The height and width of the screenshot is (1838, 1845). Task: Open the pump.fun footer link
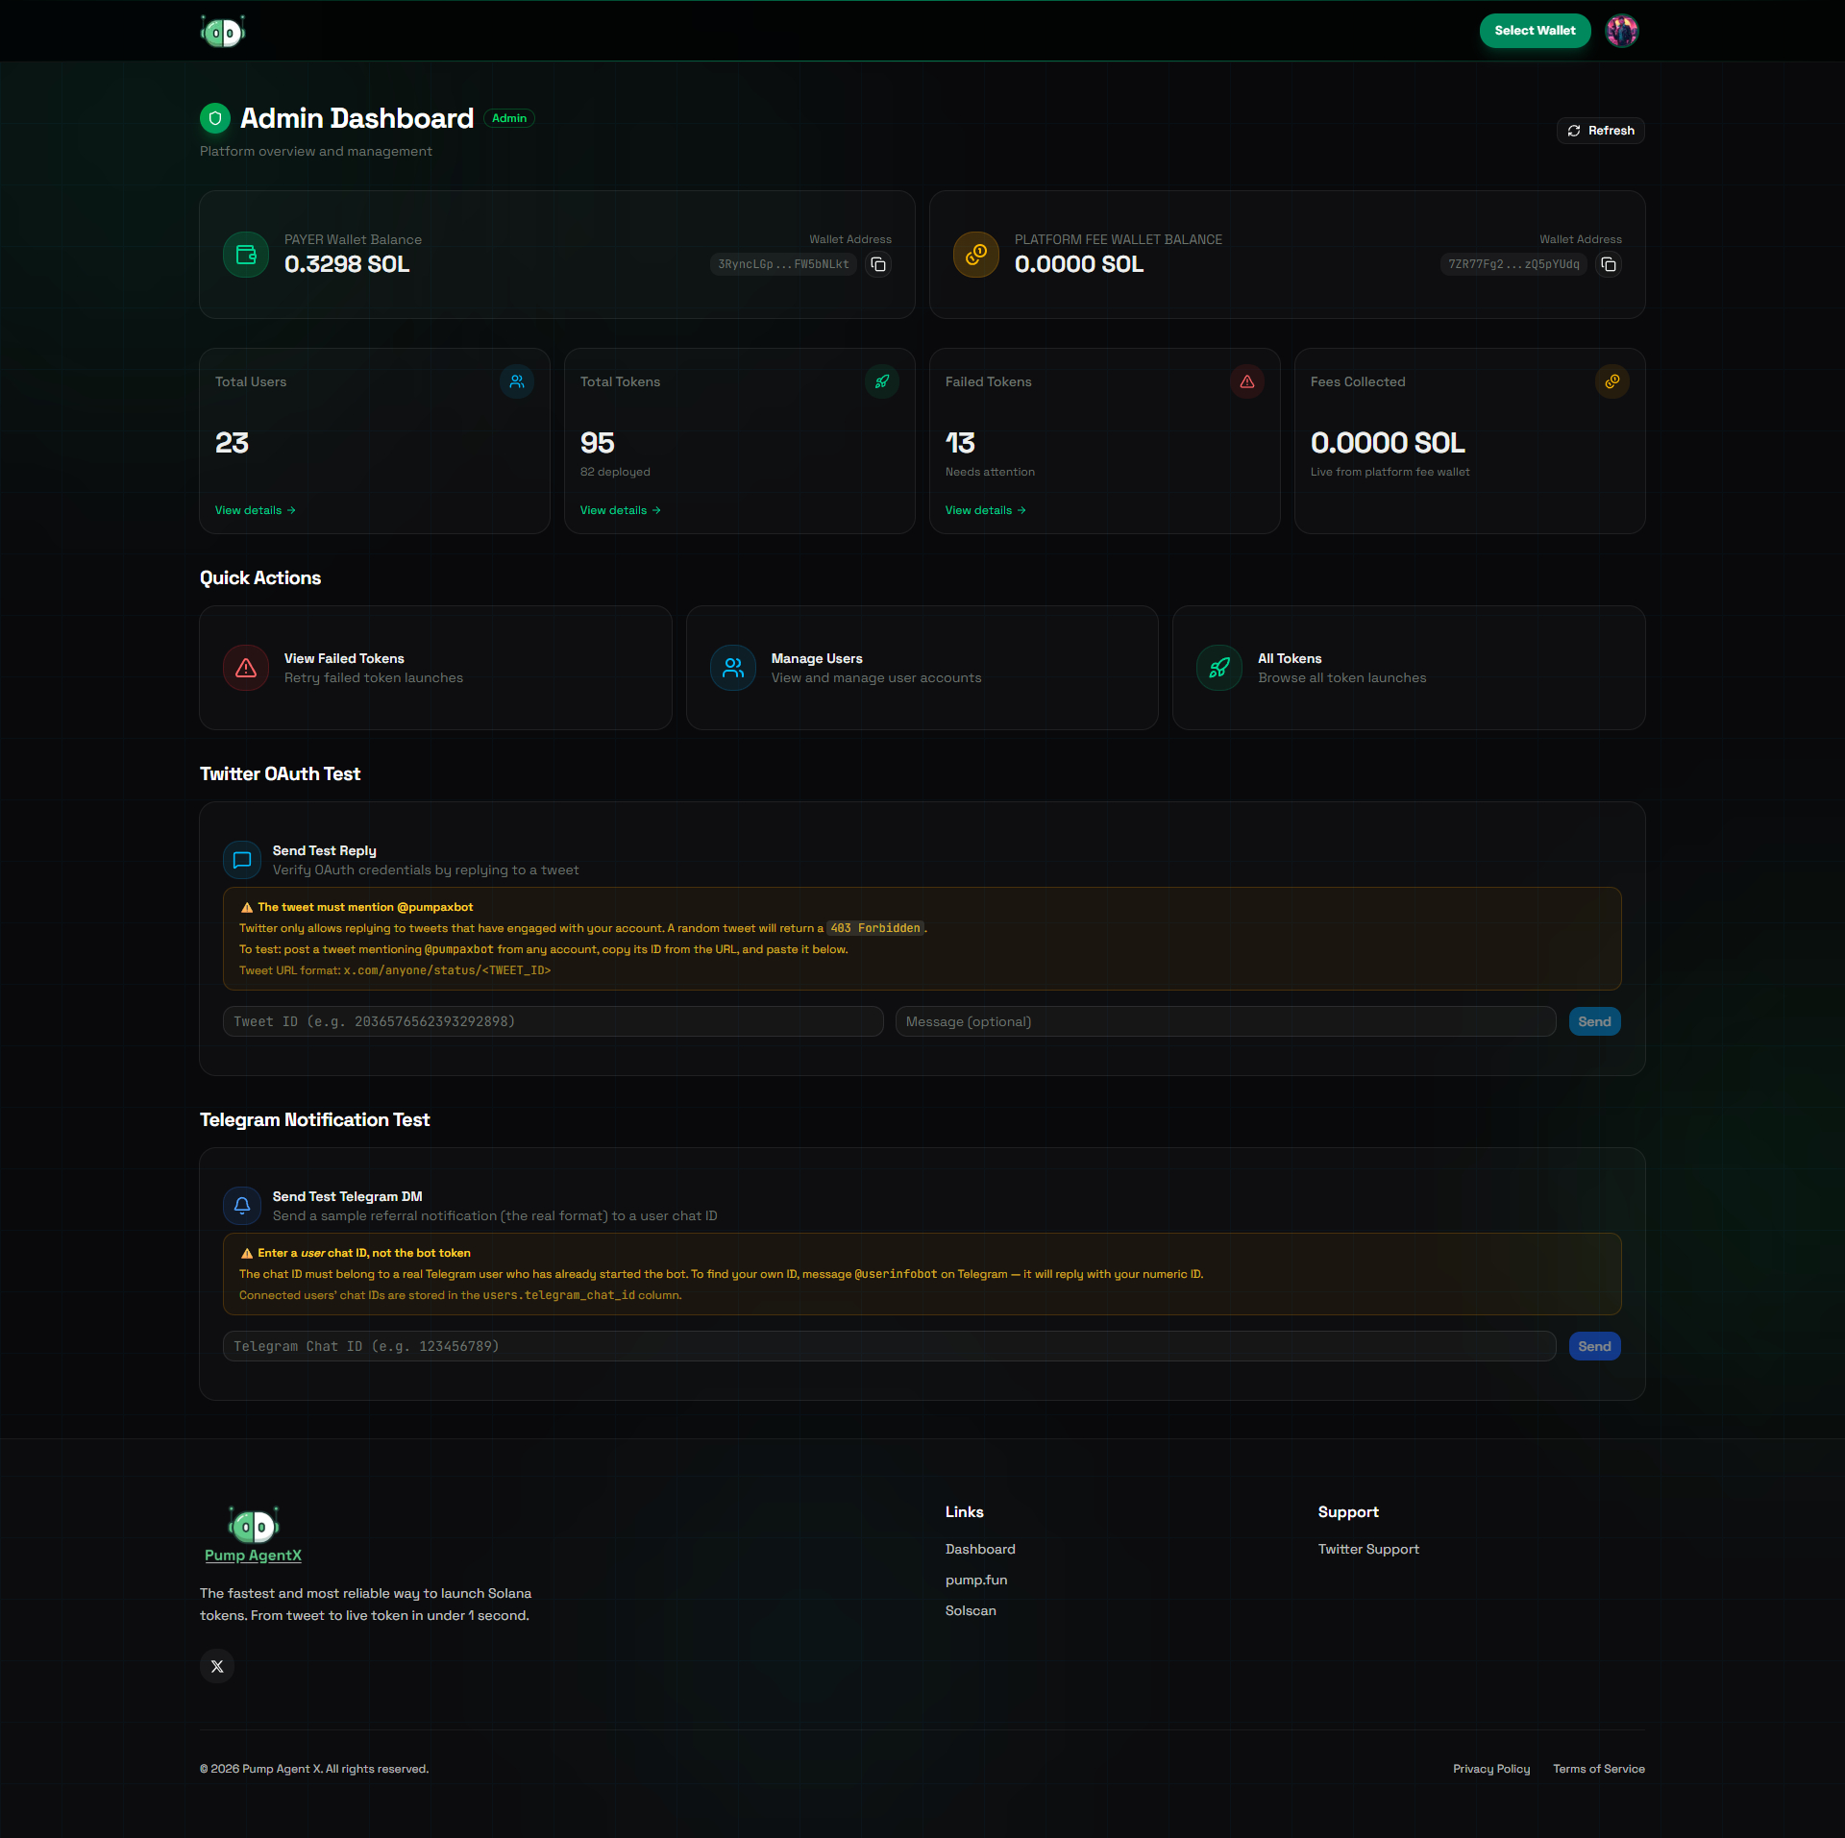click(x=976, y=1580)
